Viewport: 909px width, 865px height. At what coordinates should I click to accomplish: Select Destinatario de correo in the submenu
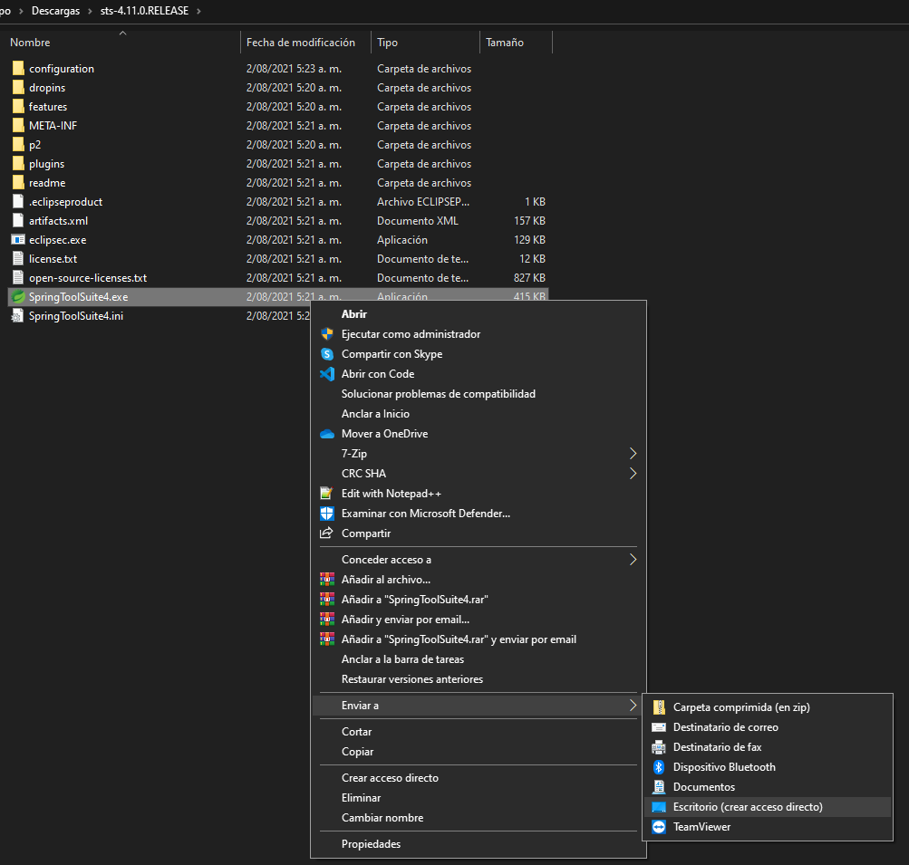(x=726, y=727)
